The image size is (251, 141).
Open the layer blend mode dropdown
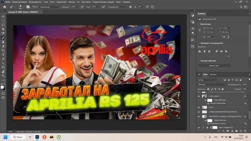tap(212, 85)
